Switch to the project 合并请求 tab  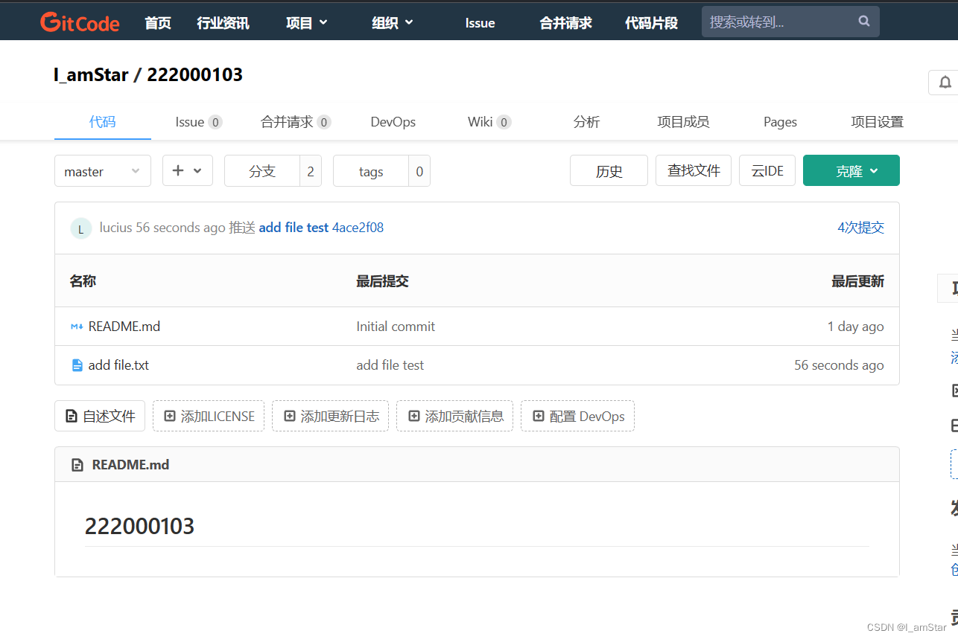pyautogui.click(x=296, y=122)
